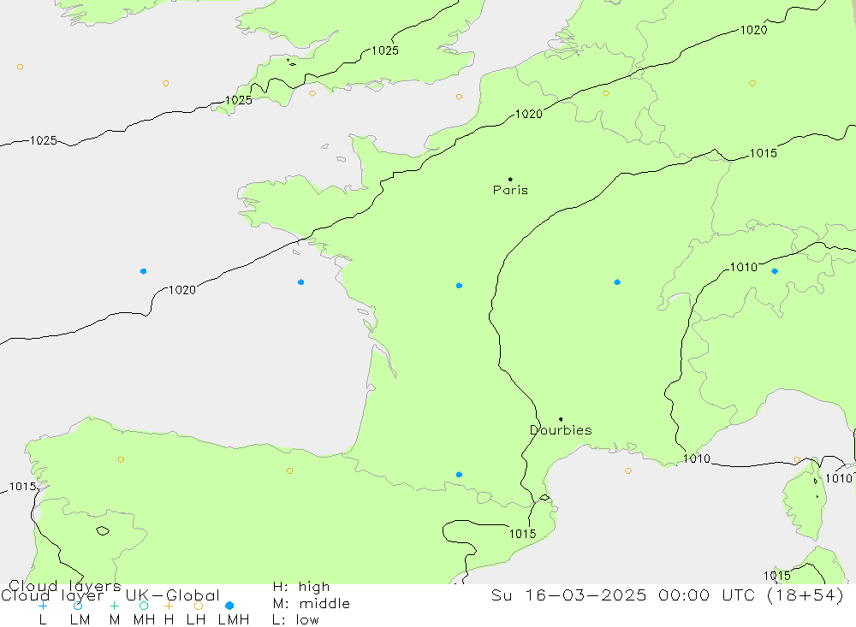Select the Dourbies location dot
856x627 pixels.
pos(561,419)
